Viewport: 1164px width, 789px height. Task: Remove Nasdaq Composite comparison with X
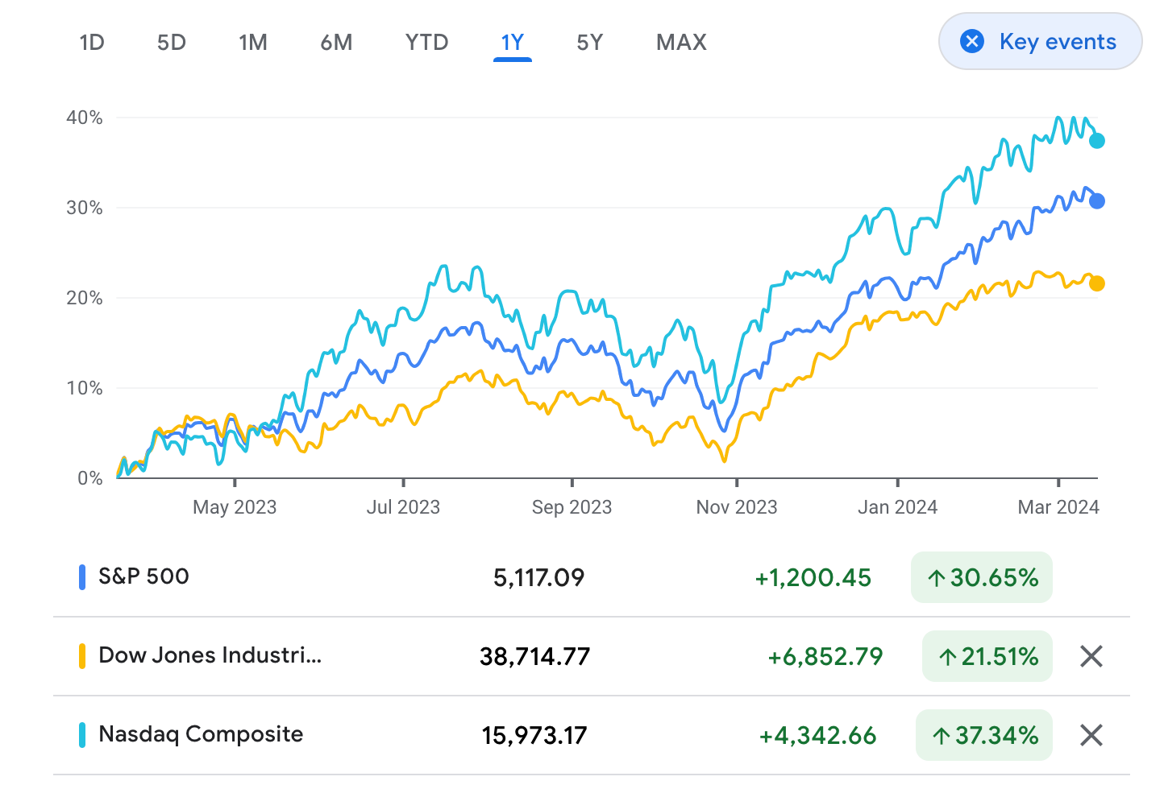tap(1091, 735)
